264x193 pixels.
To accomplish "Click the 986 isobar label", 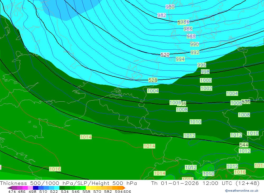I will [x=188, y=29].
